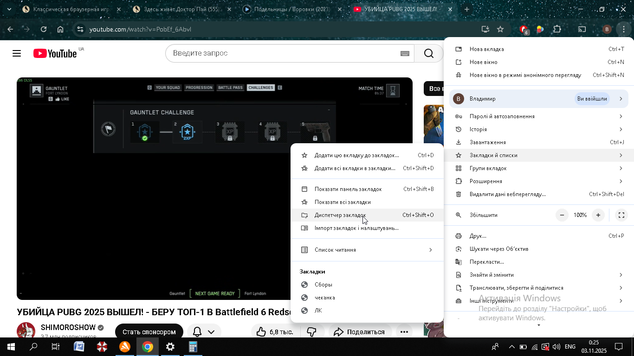Open Windows Start menu
Viewport: 634px width, 356px height.
[x=11, y=347]
